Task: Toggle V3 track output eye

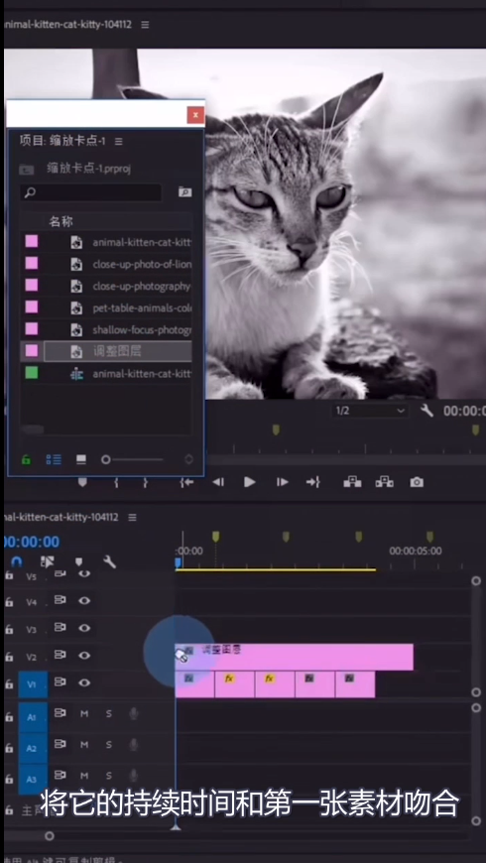Action: pyautogui.click(x=84, y=628)
